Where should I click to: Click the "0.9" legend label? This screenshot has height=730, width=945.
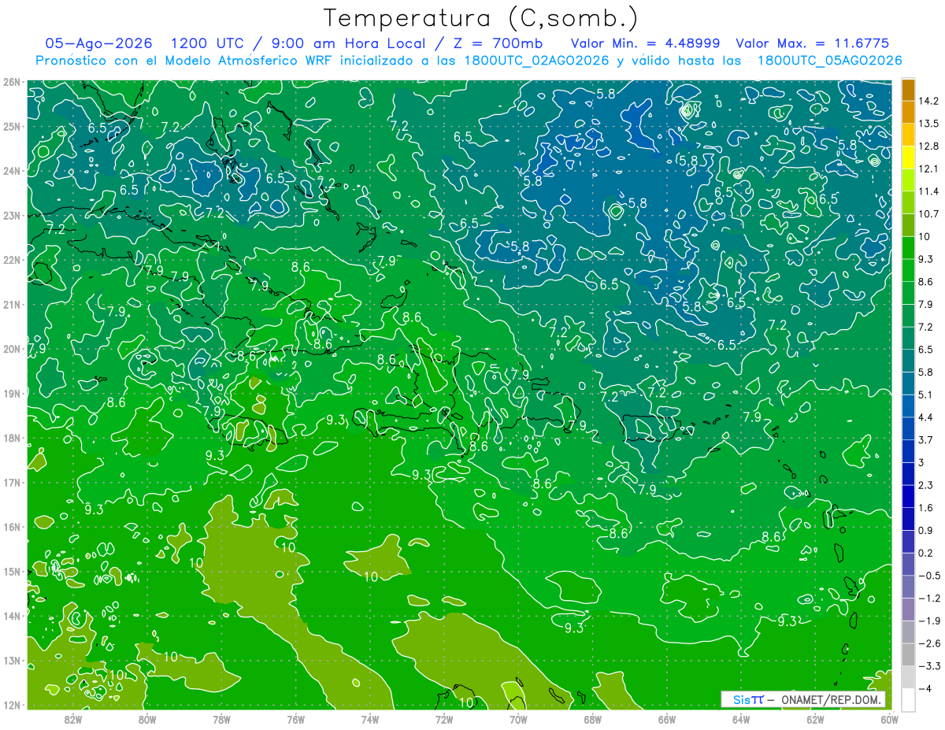click(925, 530)
